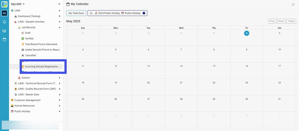Click the MyLIMS app logo icon
The width and height of the screenshot is (299, 131).
point(4,4)
